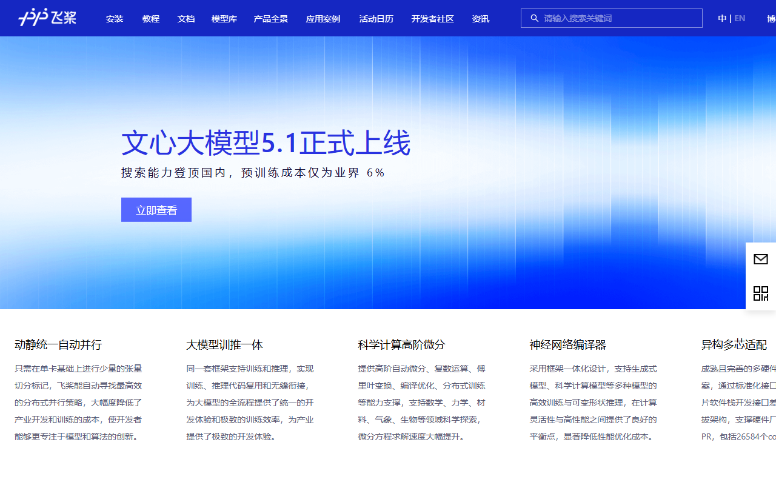
Task: Switch language to 中 (Chinese)
Action: tap(722, 18)
